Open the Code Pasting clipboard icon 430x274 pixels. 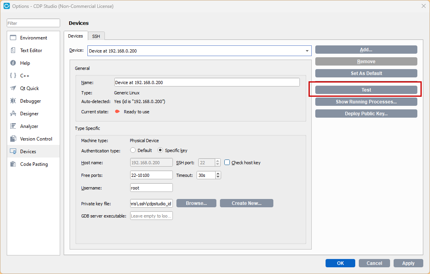(13, 164)
